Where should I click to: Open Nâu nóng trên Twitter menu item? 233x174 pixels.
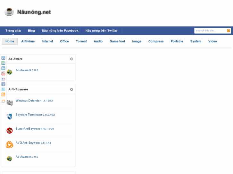tap(101, 31)
